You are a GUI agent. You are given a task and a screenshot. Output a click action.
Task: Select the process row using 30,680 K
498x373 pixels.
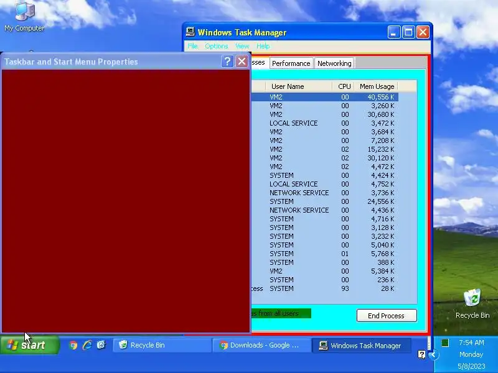(324, 114)
